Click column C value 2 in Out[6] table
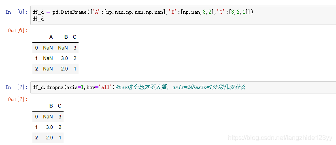Image resolution: width=336 pixels, height=145 pixels. [x=75, y=58]
